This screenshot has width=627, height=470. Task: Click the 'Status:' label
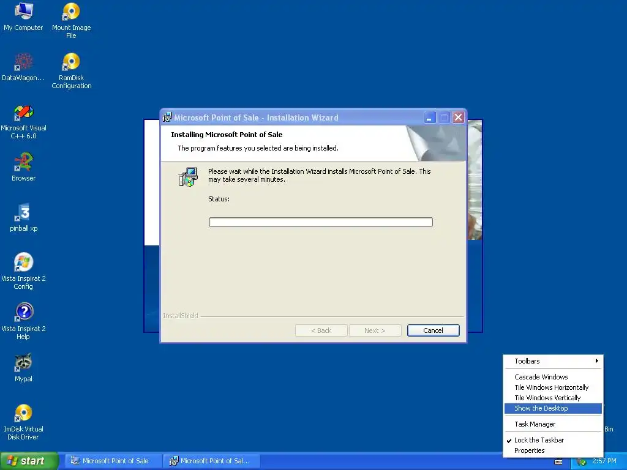tap(219, 199)
